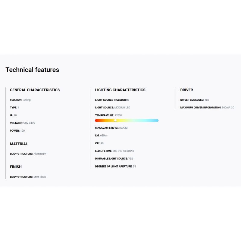Click the Degrees of Light Aperture entry

115,167
